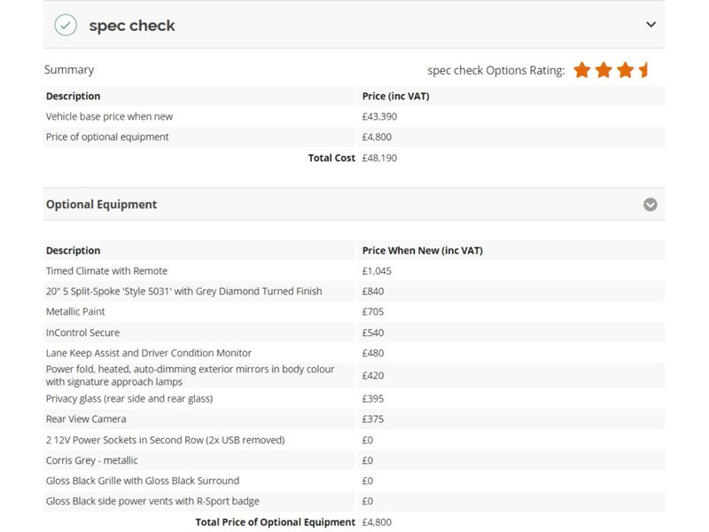Click the first orange rating star
Viewport: 709px width, 532px height.
coord(582,70)
